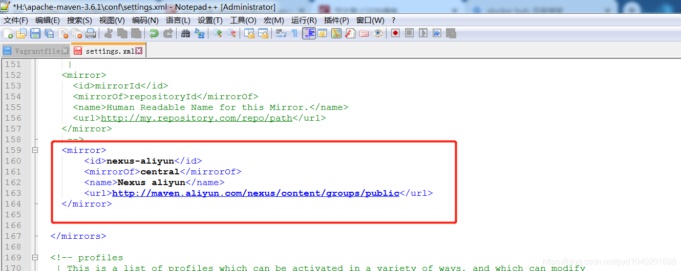Click the Stop macro recording icon
681x271 pixels.
click(x=409, y=33)
